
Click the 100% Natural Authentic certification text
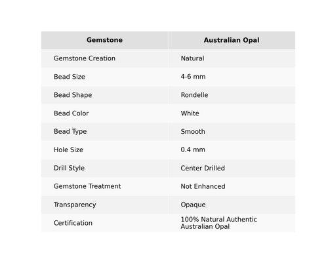coord(218,219)
